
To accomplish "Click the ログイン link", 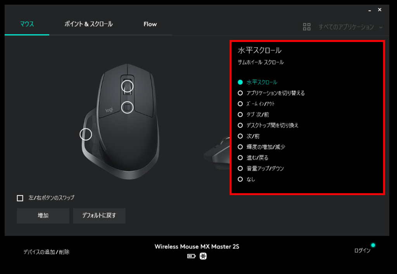I will (x=362, y=250).
